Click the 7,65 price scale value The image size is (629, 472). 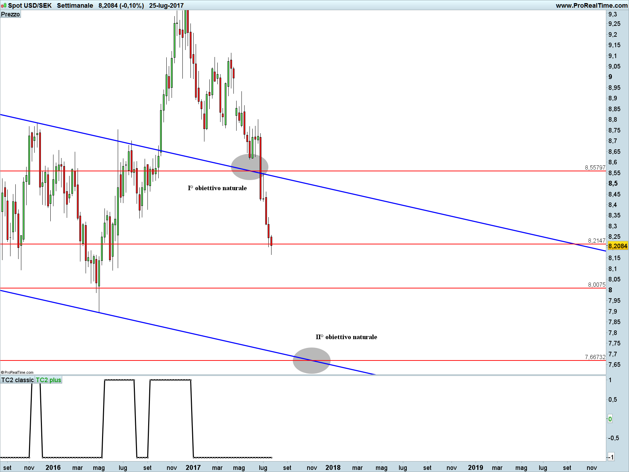614,365
